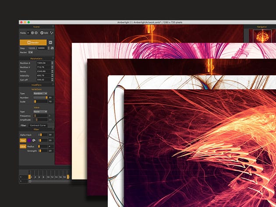Viewport: 276px width, 207px height.
Task: Select the Filter tab
Action: tap(24, 125)
